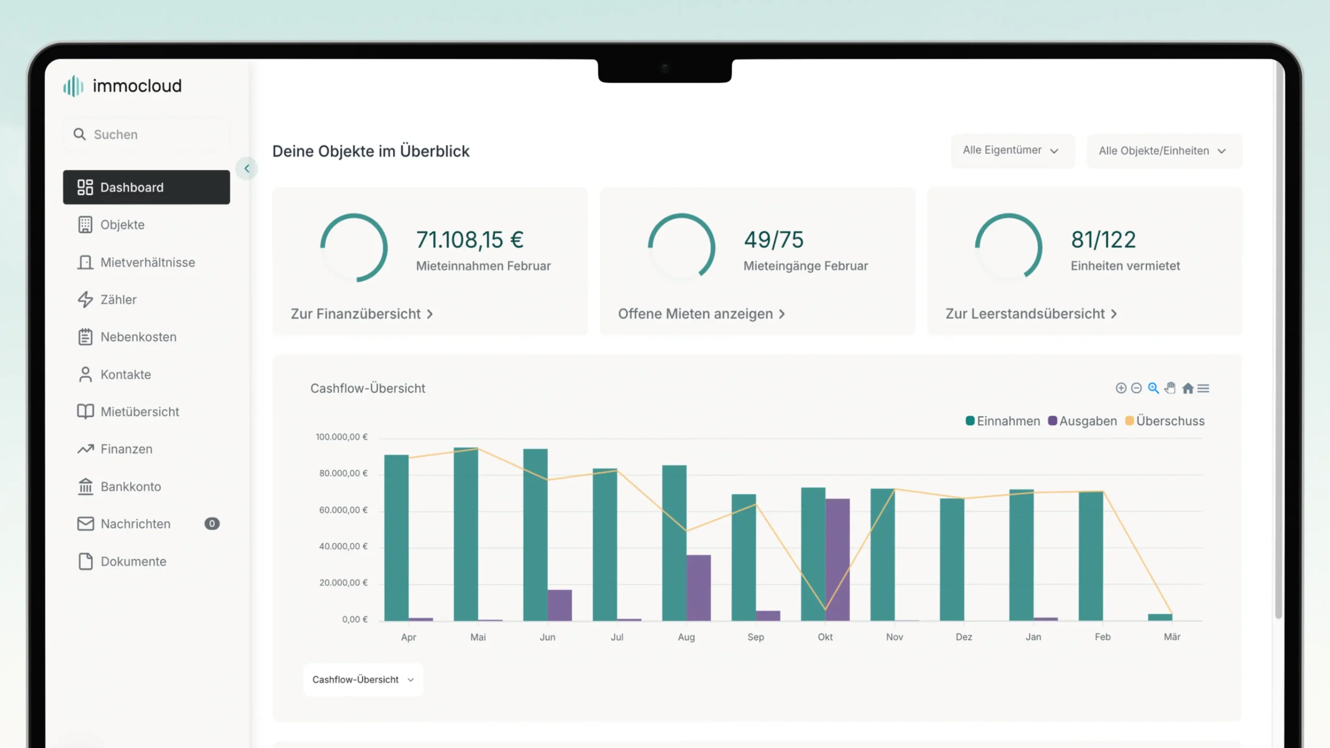Reset chart zoom with home icon
The image size is (1330, 748).
coord(1188,388)
